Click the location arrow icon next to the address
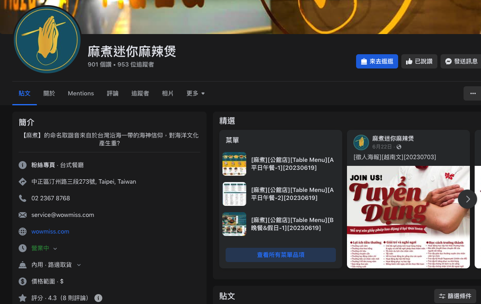 click(x=23, y=182)
